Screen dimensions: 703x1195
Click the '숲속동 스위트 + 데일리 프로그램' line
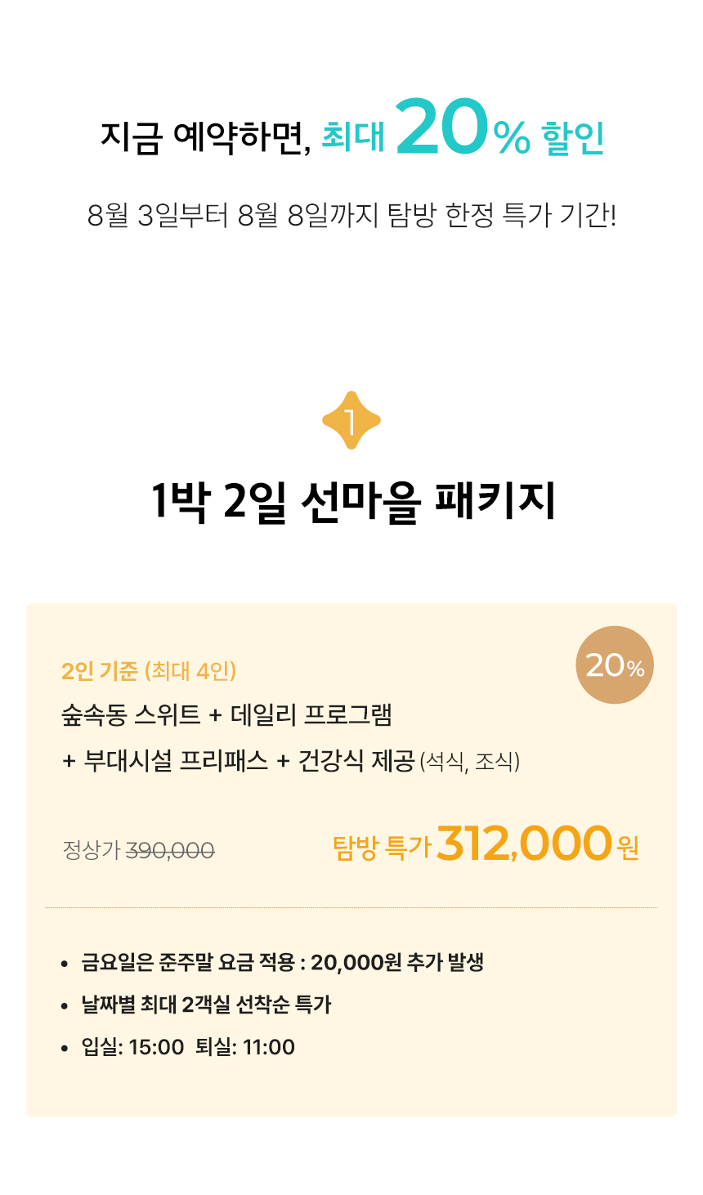point(227,715)
